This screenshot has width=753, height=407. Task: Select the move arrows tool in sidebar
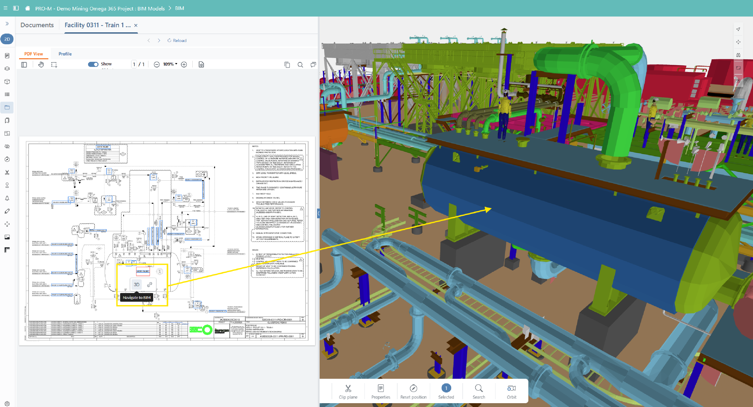point(7,224)
